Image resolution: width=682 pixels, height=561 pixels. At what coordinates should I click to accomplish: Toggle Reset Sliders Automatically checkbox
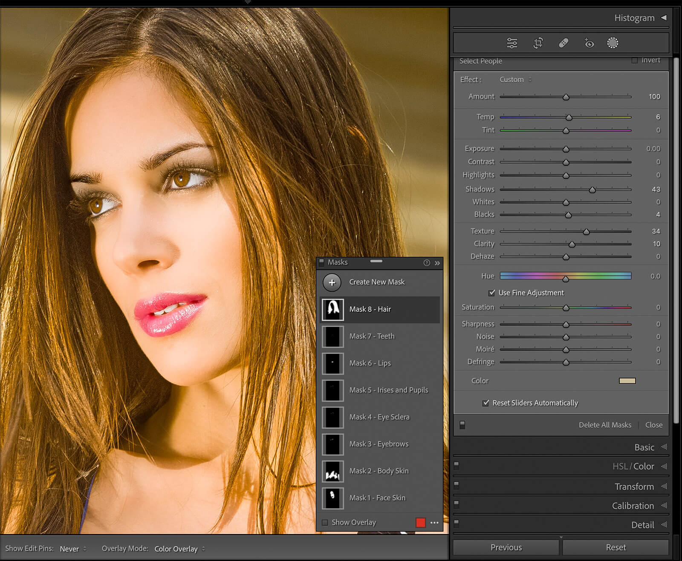coord(486,403)
